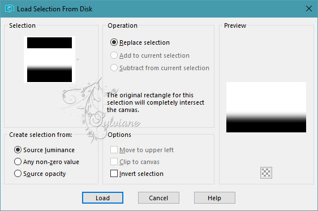The height and width of the screenshot is (211, 318).
Task: Close the Load Selection From Disk dialog
Action: [309, 8]
